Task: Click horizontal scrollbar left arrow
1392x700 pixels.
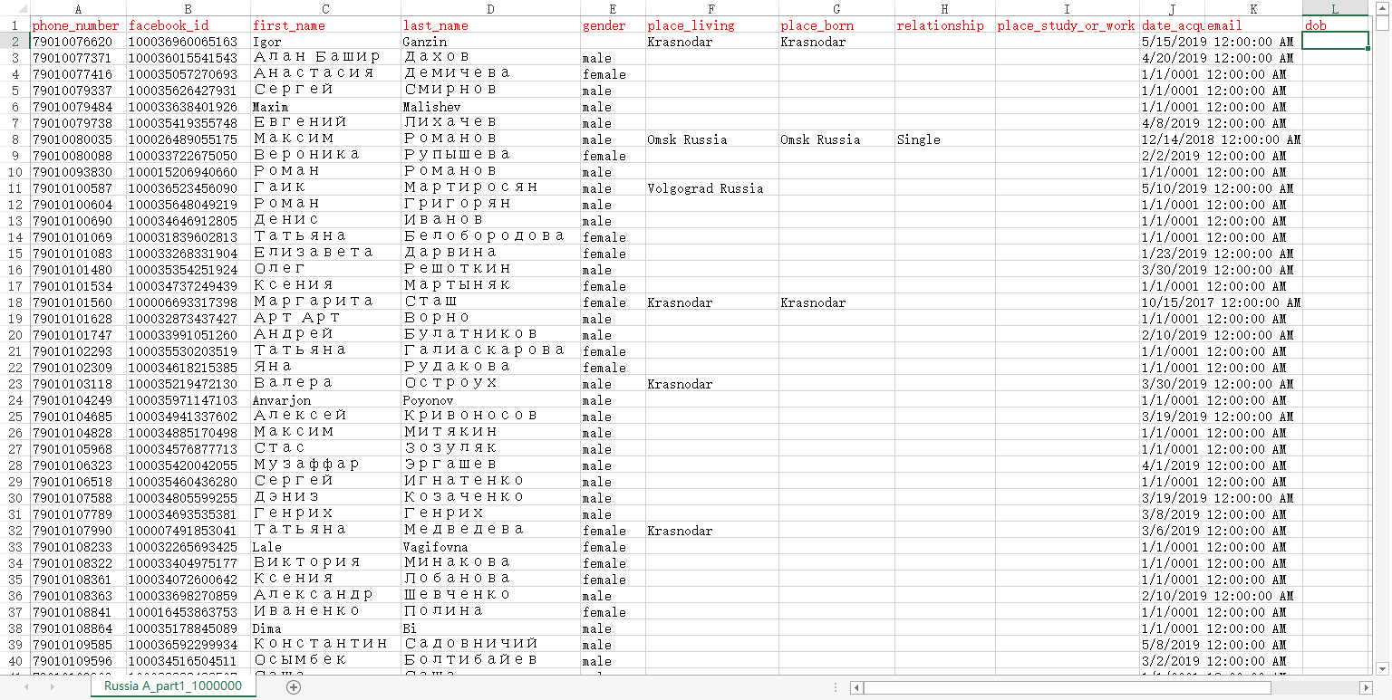Action: pyautogui.click(x=856, y=688)
